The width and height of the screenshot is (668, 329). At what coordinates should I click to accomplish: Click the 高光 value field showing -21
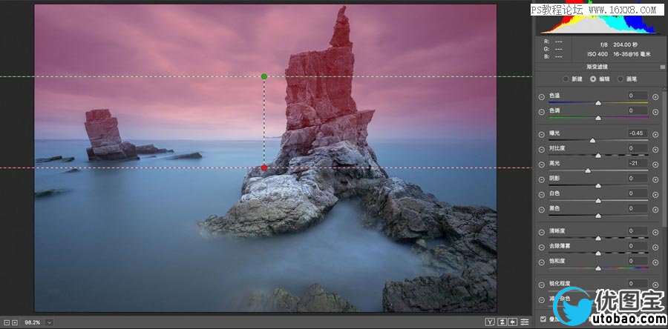[637, 163]
